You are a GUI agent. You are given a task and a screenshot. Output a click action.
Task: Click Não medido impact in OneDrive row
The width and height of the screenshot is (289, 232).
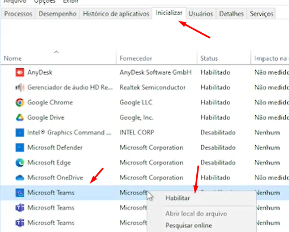click(271, 178)
